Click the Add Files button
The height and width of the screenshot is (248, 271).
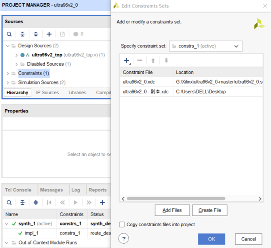172,210
